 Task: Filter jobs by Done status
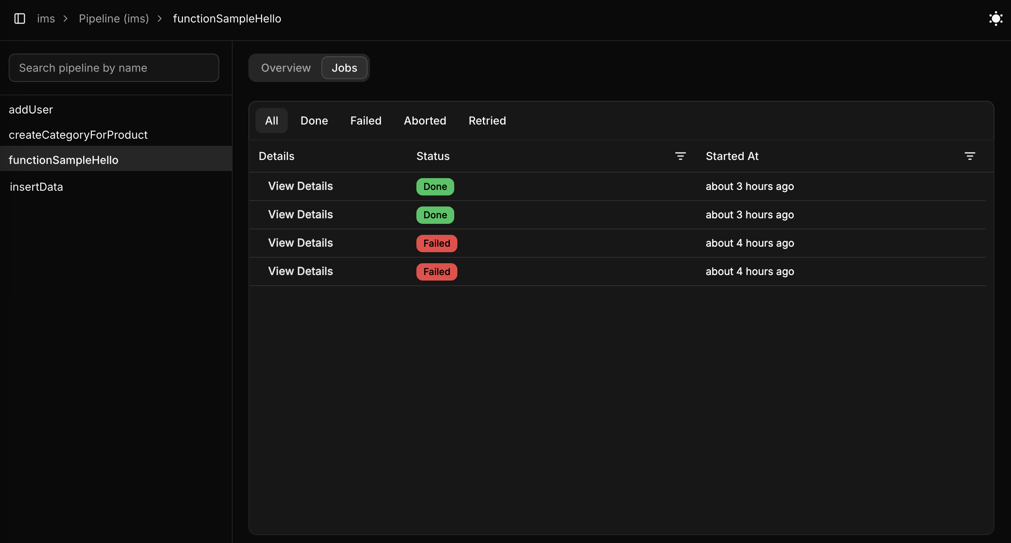tap(314, 121)
